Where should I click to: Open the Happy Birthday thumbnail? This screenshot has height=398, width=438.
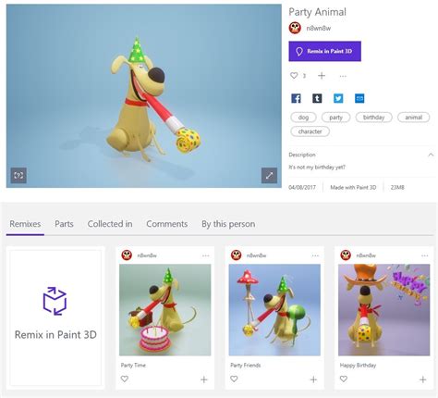pos(383,310)
